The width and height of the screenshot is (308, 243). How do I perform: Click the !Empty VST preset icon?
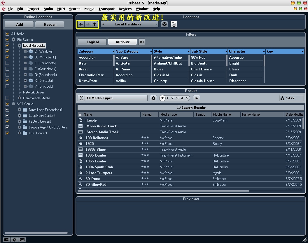pos(80,120)
